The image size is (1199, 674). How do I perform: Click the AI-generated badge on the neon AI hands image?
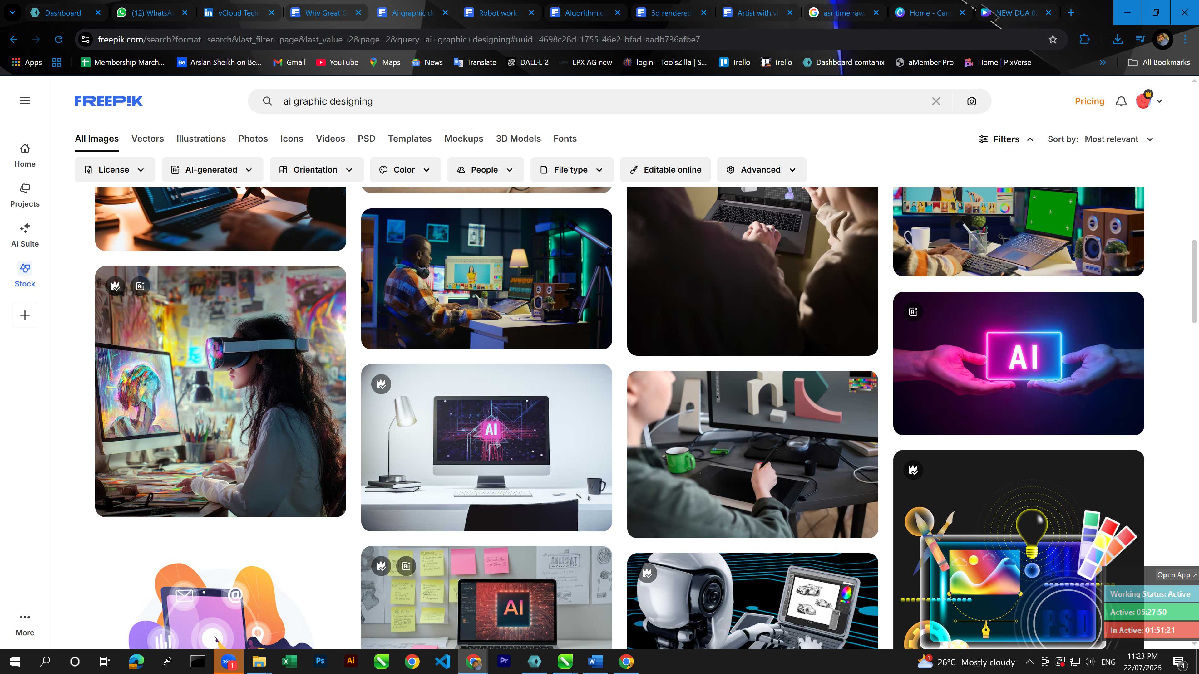coord(913,311)
